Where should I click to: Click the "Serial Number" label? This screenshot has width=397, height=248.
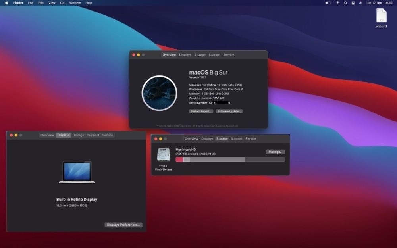click(x=198, y=103)
